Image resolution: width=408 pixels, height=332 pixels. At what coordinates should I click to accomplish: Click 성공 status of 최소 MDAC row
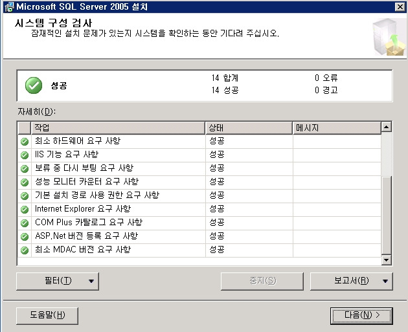217,249
